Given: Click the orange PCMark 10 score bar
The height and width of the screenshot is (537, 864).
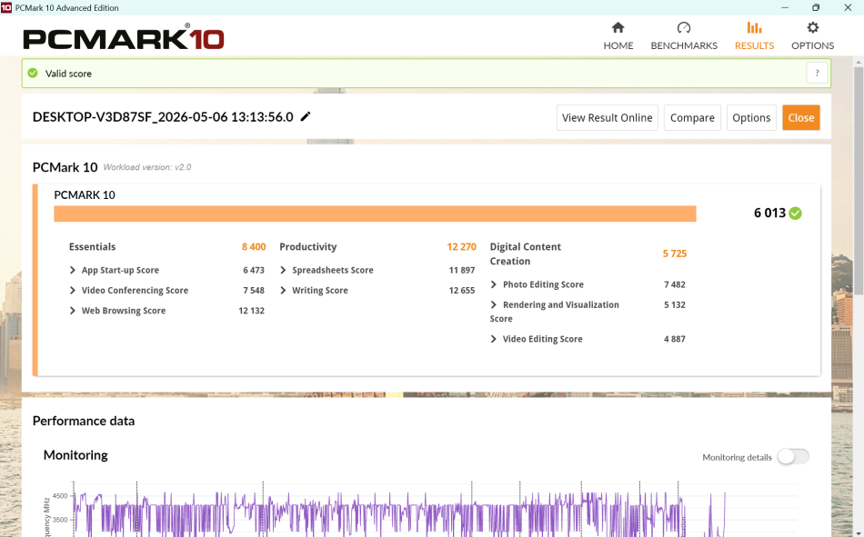Looking at the screenshot, I should (375, 214).
